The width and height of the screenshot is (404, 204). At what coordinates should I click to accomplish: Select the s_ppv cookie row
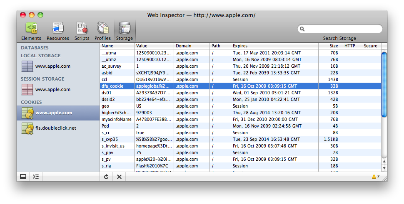[240, 152]
